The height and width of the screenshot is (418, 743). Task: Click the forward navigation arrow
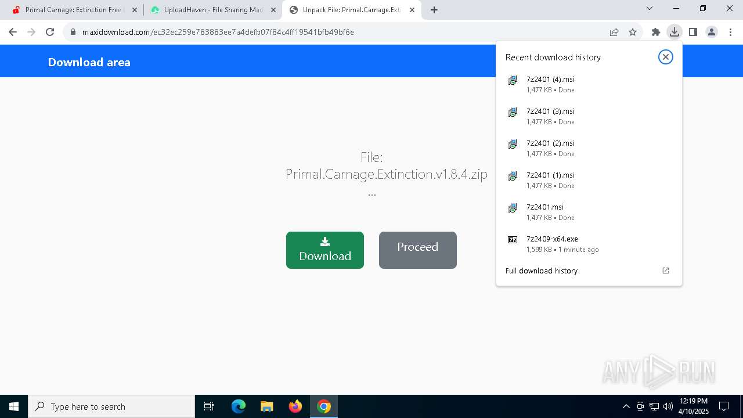(x=31, y=32)
